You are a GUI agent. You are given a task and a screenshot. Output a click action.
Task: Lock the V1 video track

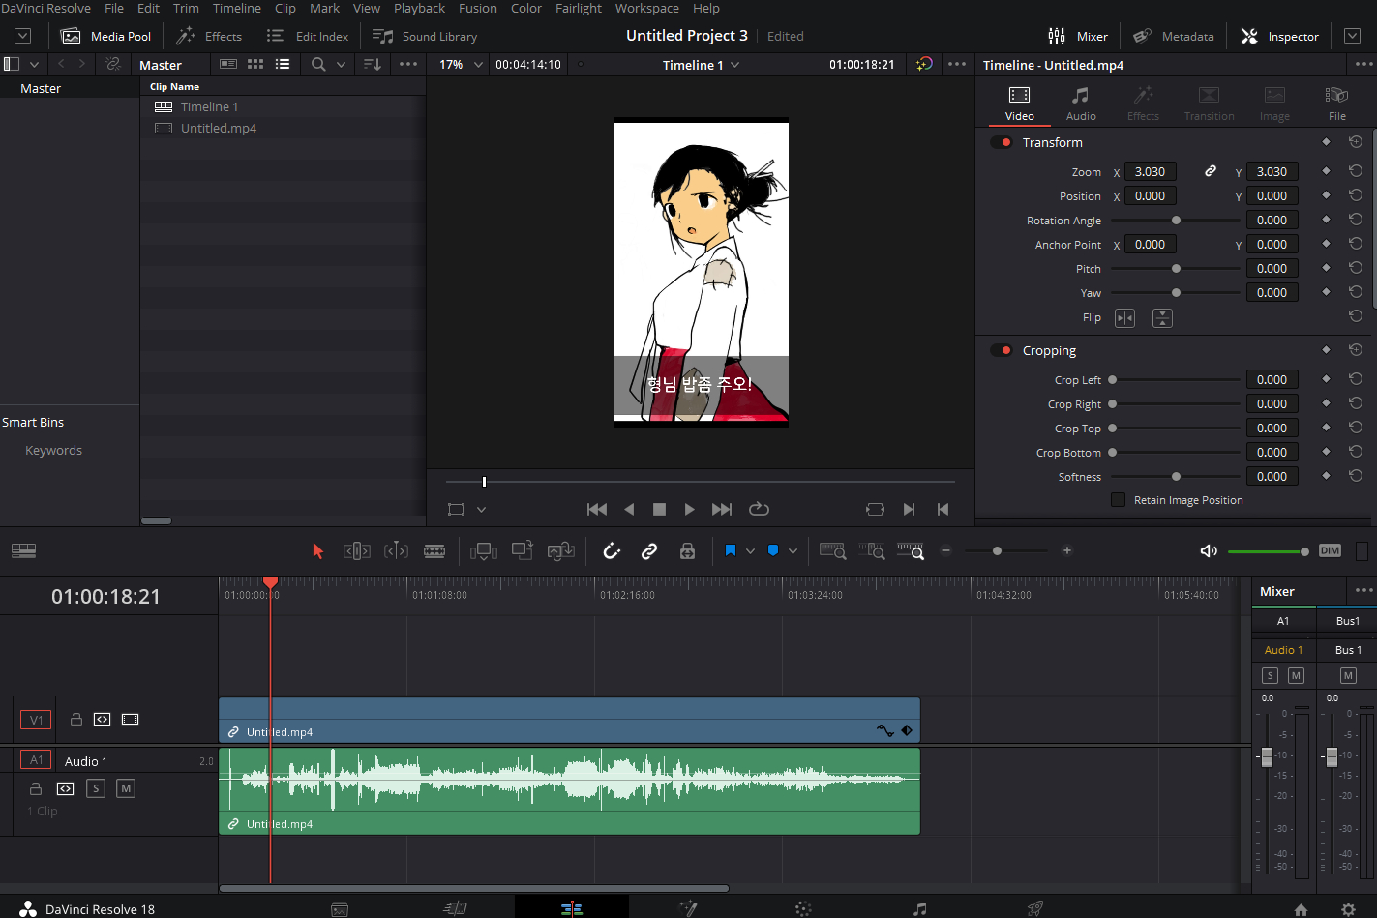[x=76, y=719]
